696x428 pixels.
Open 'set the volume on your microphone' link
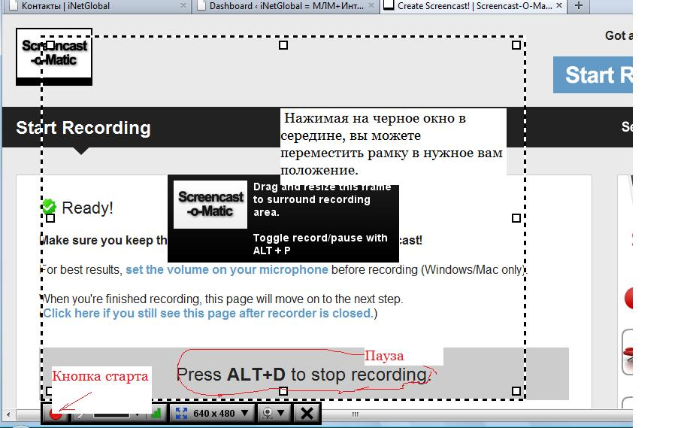tap(227, 270)
